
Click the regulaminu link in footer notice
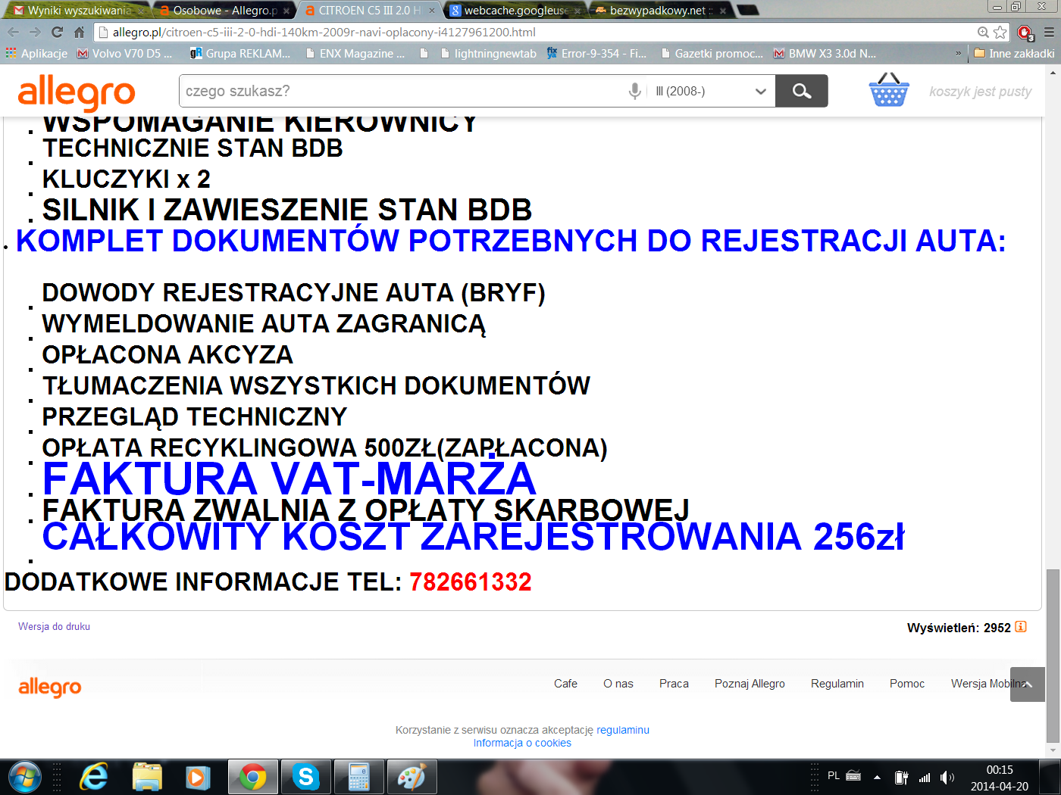pos(623,730)
